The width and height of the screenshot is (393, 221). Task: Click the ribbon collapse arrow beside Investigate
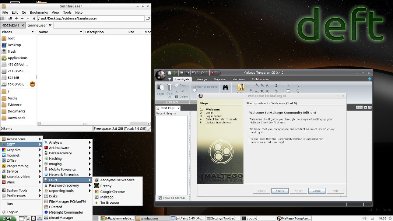[169, 79]
